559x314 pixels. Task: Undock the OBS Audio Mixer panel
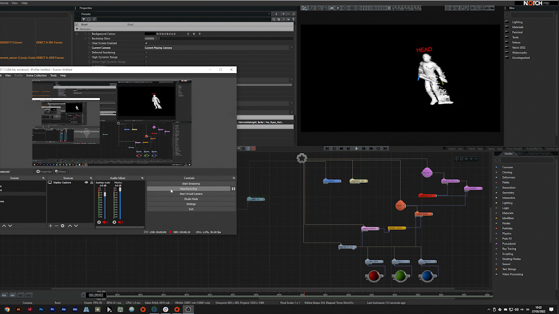coord(142,178)
